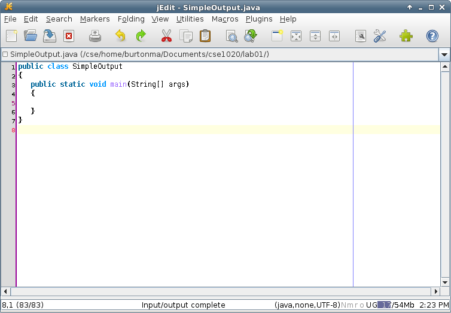451x313 pixels.
Task: Split the view vertically icon
Action: [334, 37]
